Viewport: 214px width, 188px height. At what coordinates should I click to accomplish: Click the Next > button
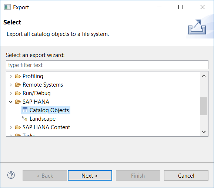[90, 175]
